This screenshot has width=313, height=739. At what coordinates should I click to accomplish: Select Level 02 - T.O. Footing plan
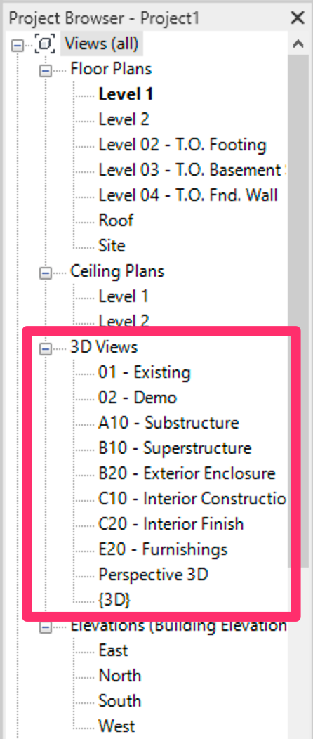coord(182,144)
